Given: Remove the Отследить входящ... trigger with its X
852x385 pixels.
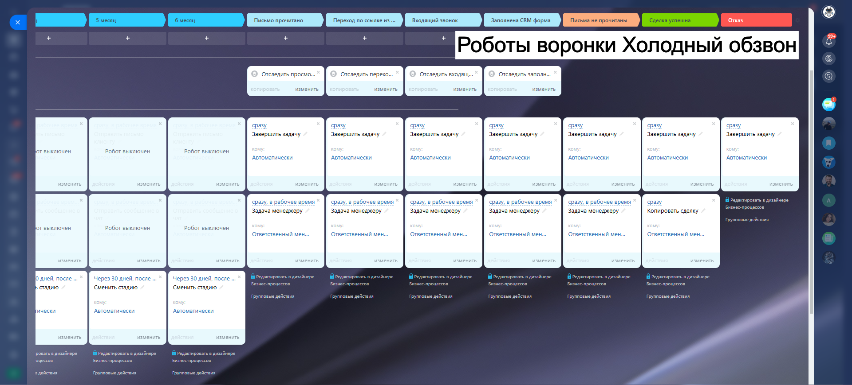Looking at the screenshot, I should [x=476, y=72].
